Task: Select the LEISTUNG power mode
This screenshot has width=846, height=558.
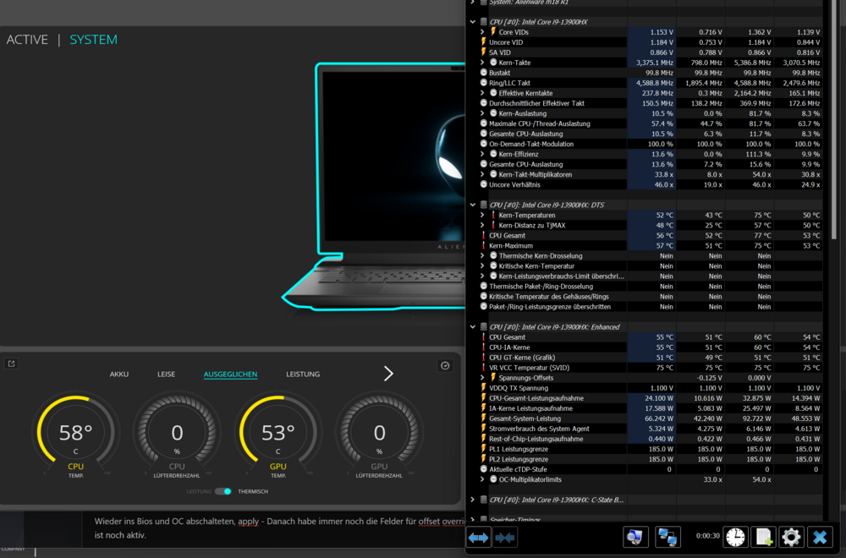Action: pyautogui.click(x=303, y=375)
